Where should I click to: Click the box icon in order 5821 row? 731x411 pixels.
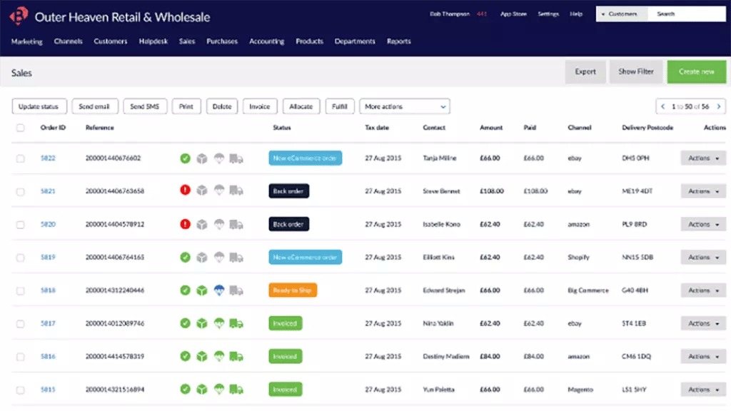(x=202, y=190)
